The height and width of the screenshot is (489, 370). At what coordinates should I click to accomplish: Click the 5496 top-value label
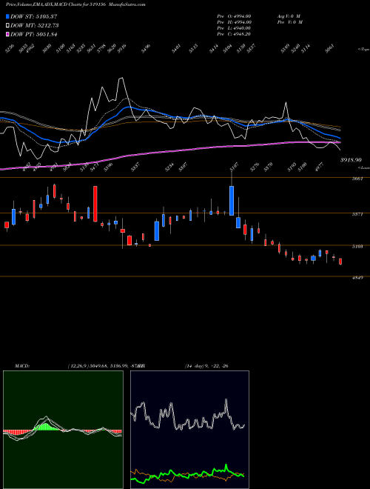(146, 49)
